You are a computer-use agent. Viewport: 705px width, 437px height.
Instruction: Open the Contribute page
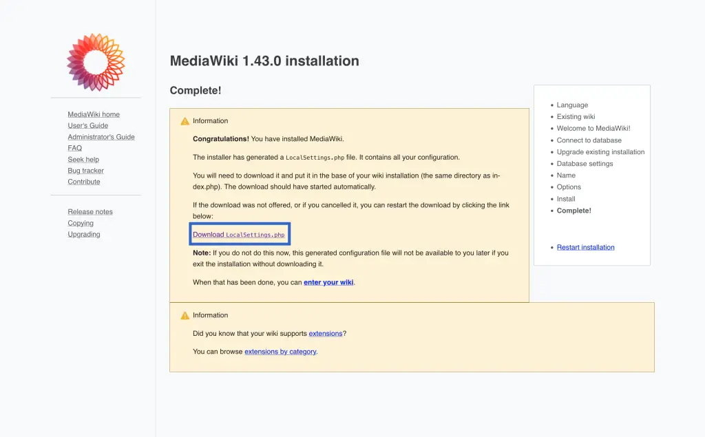point(83,181)
